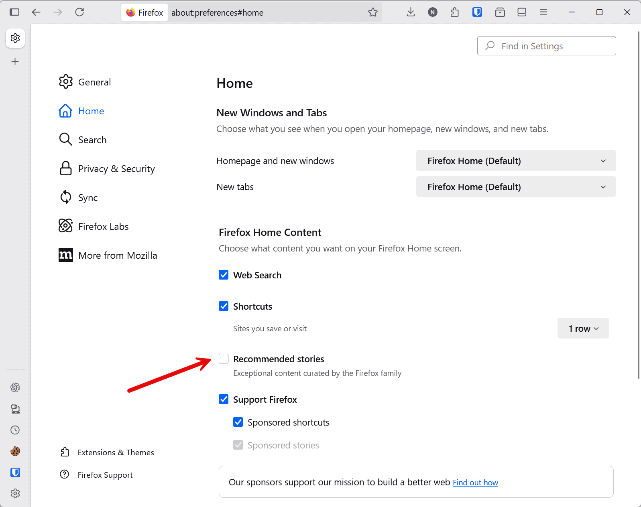The height and width of the screenshot is (507, 641).
Task: Reload the current page
Action: [79, 12]
